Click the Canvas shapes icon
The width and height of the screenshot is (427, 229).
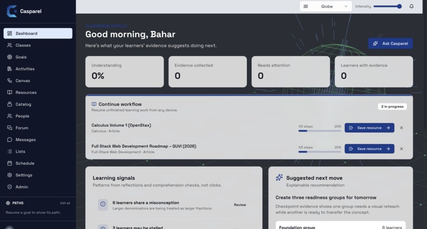[x=10, y=81]
